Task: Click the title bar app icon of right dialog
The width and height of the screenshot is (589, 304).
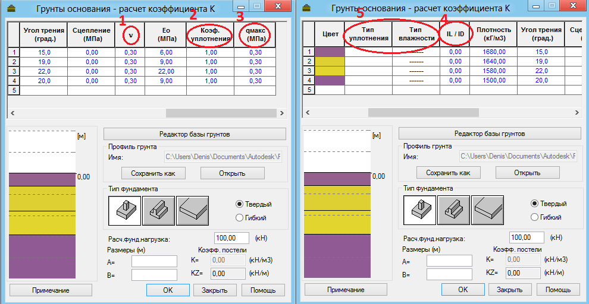Action: [x=308, y=8]
